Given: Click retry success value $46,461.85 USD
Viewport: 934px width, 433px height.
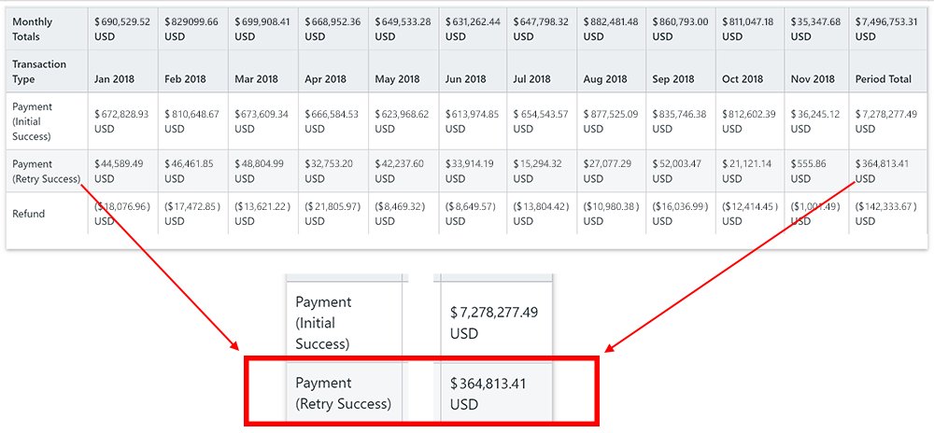Looking at the screenshot, I should click(189, 172).
